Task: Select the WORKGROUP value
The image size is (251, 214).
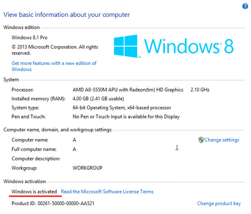Action: [88, 168]
